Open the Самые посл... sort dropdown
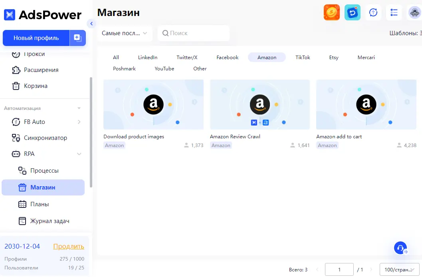Image resolution: width=422 pixels, height=277 pixels. (125, 33)
